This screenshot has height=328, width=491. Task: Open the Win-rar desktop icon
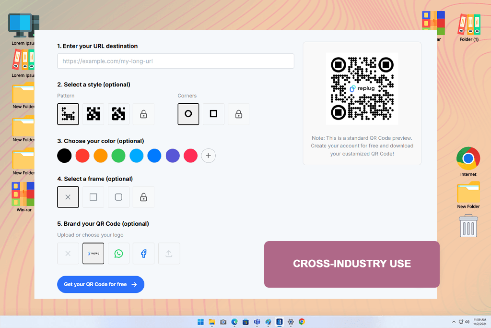coord(23,197)
